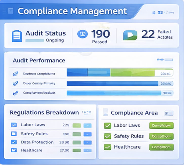Click the icon left of Compliance Area title

click(x=106, y=112)
